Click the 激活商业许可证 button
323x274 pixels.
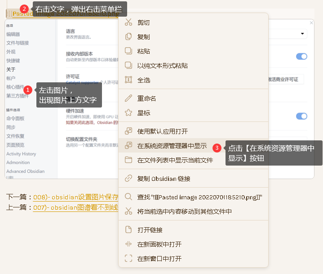(x=286, y=80)
